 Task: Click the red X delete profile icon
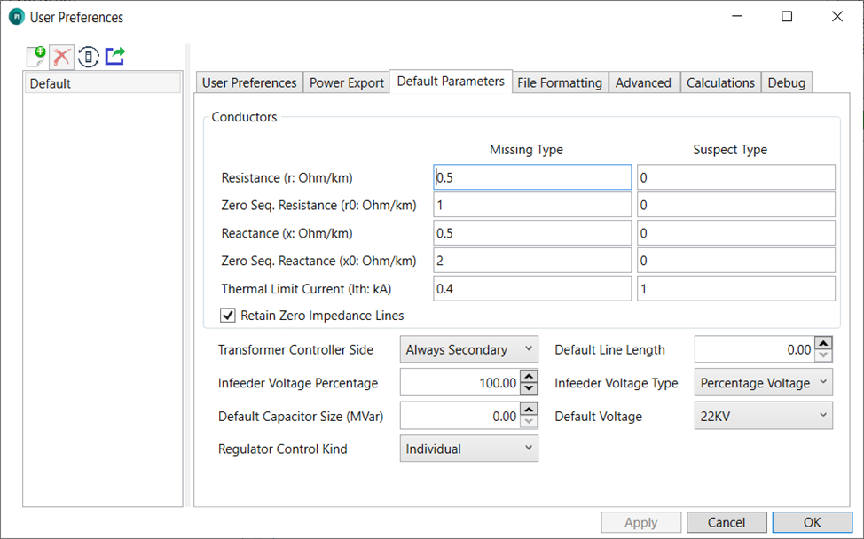click(x=61, y=57)
